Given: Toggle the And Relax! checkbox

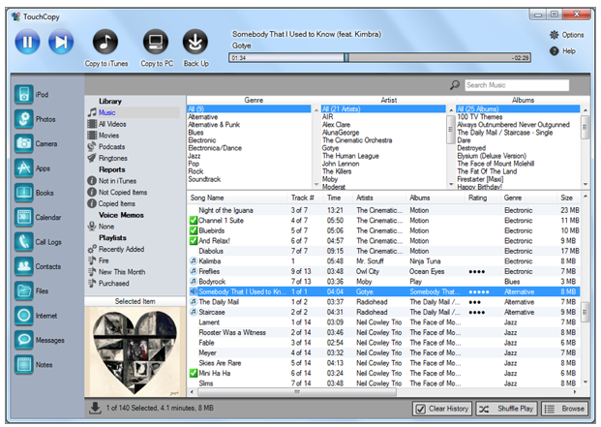Looking at the screenshot, I should click(194, 241).
